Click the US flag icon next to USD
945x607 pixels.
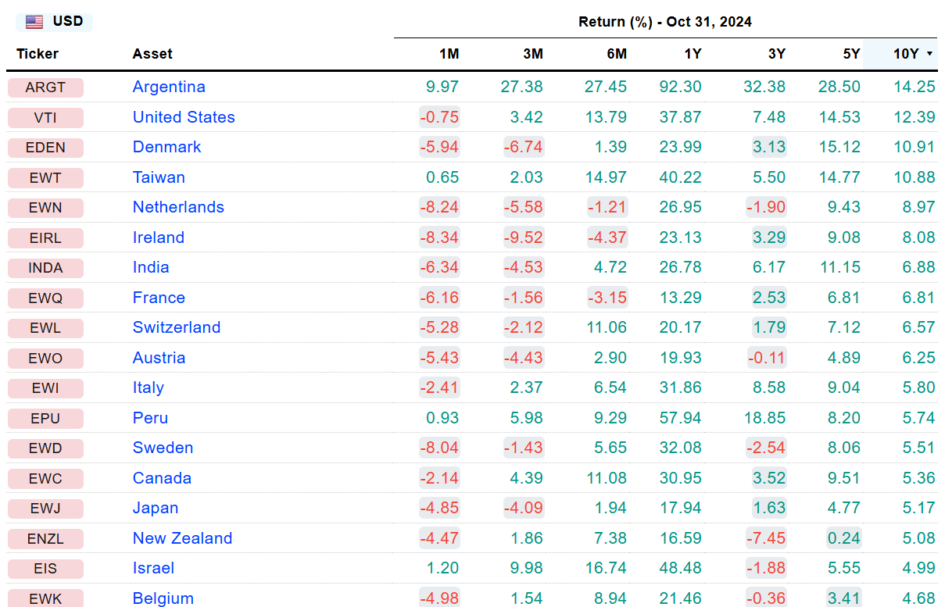[x=34, y=22]
